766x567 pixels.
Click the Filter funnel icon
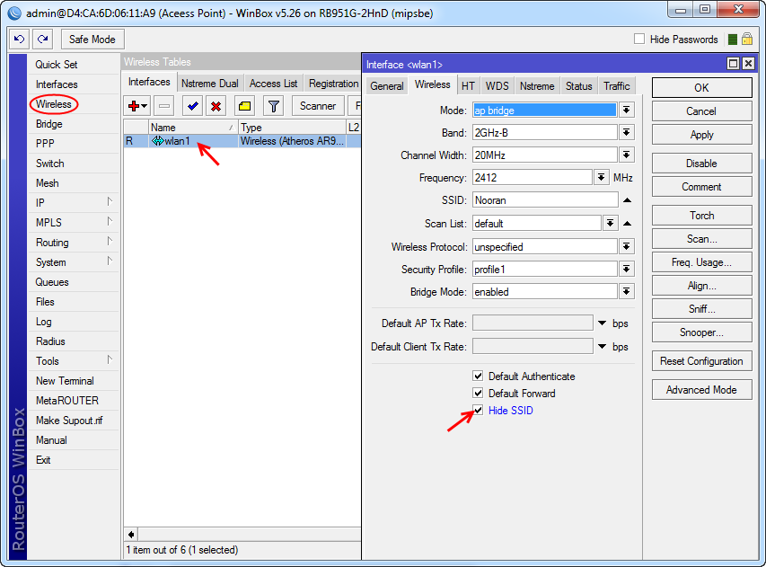tap(274, 105)
